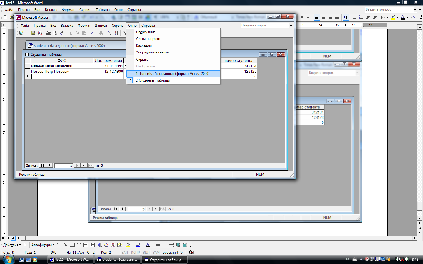The height and width of the screenshot is (264, 423).
Task: Sort descending in Access toolbar
Action: tap(116, 33)
